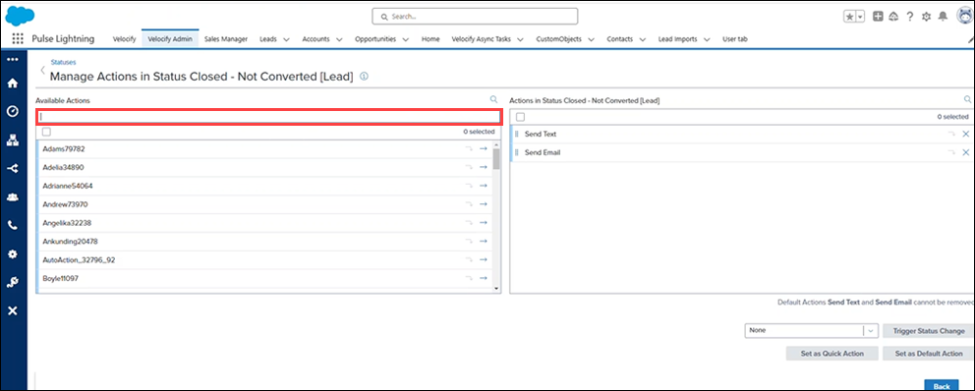Image resolution: width=975 pixels, height=391 pixels.
Task: Click the edit navigation pencil icon
Action: (x=971, y=39)
